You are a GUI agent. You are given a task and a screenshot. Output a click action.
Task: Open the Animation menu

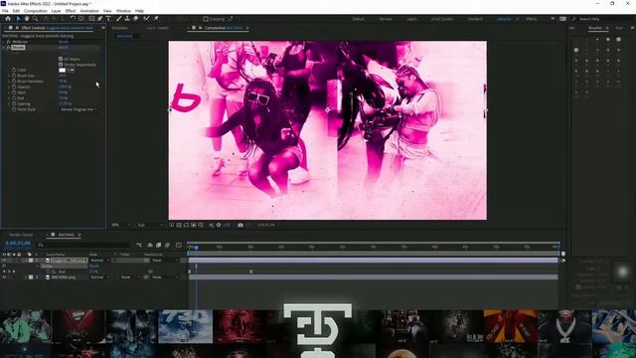pyautogui.click(x=89, y=11)
